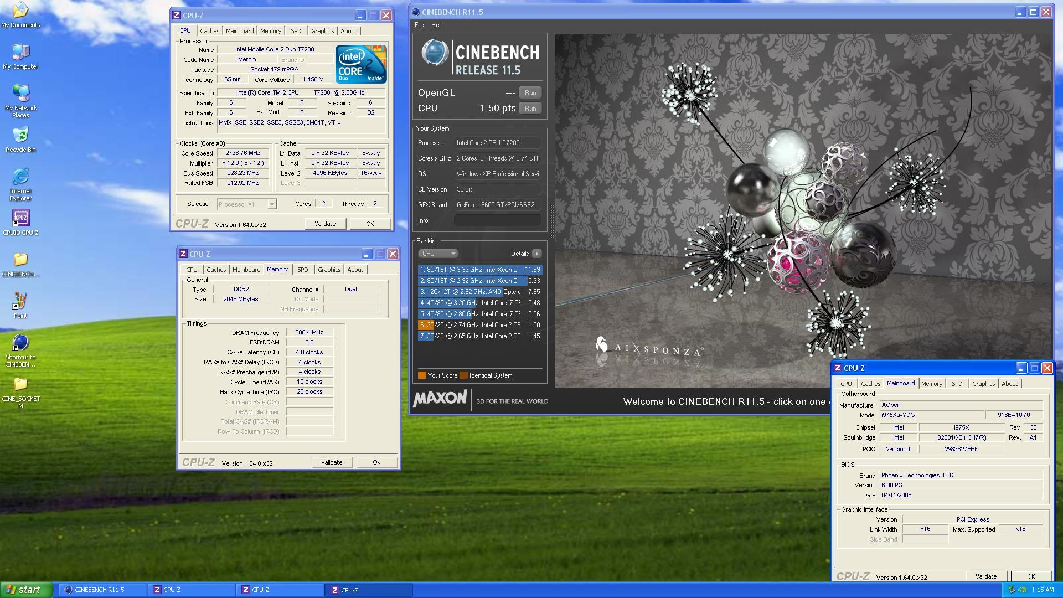Select ranking row 8C/16T @ 2.92 GHz
Image resolution: width=1063 pixels, height=598 pixels.
click(480, 281)
